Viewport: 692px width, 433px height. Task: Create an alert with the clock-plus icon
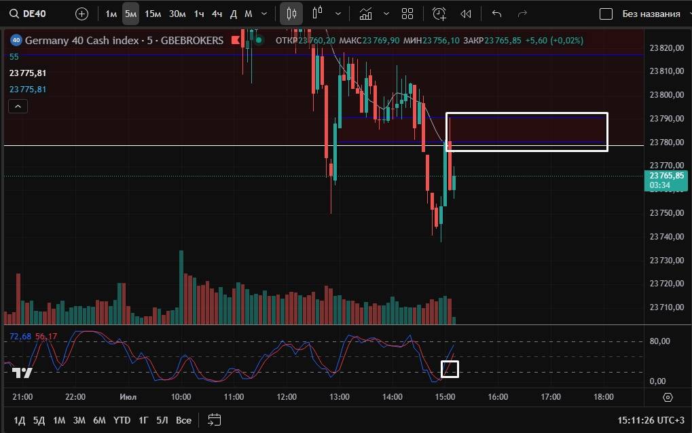[439, 14]
